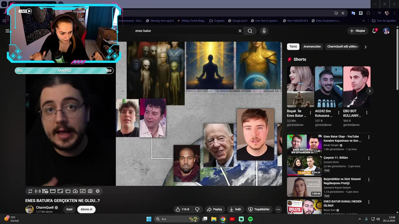The image size is (399, 224).
Task: Open the more actions three-dot button
Action: 278,209
